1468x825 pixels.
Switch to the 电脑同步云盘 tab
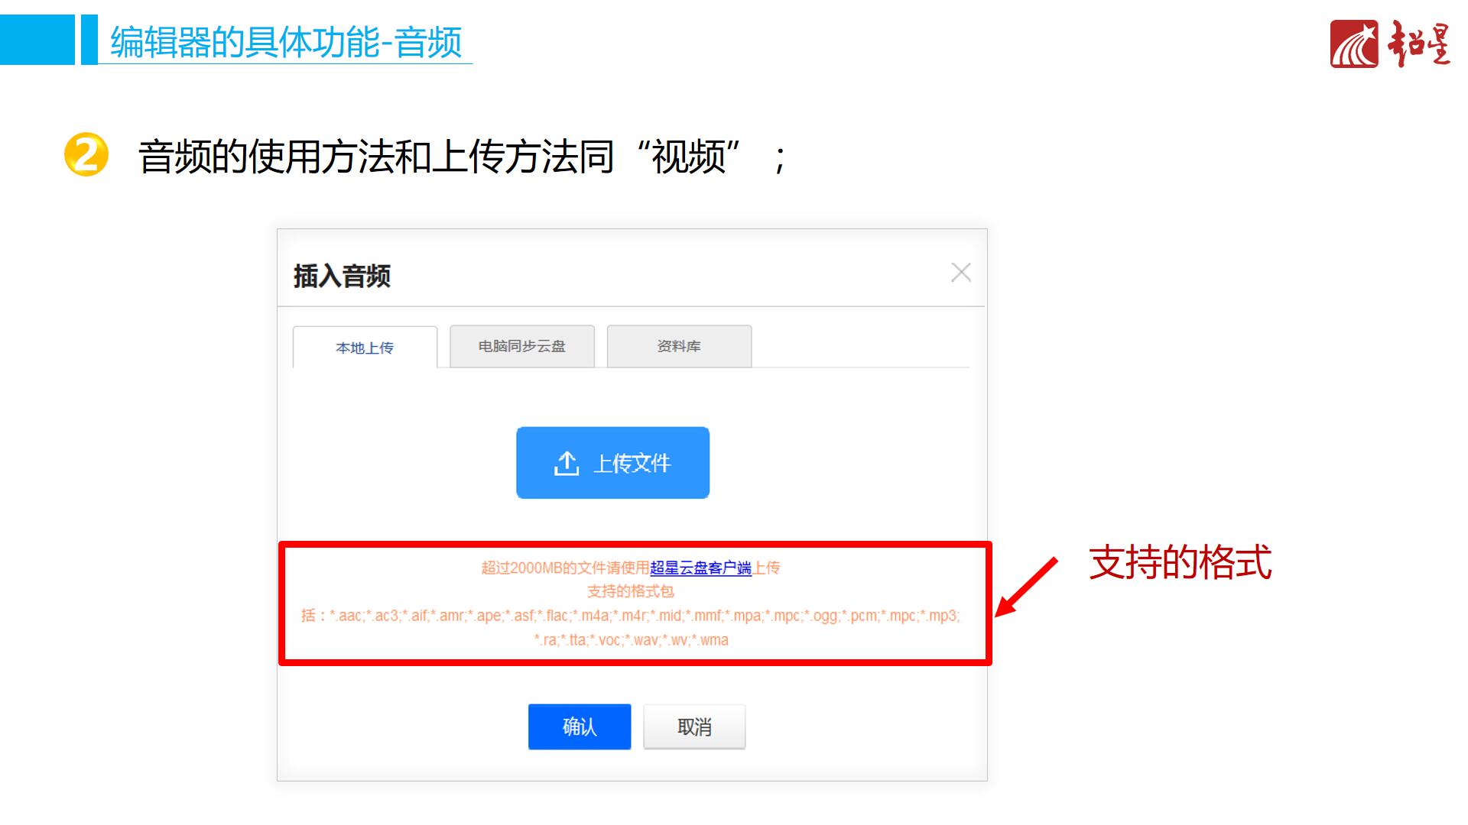[522, 346]
